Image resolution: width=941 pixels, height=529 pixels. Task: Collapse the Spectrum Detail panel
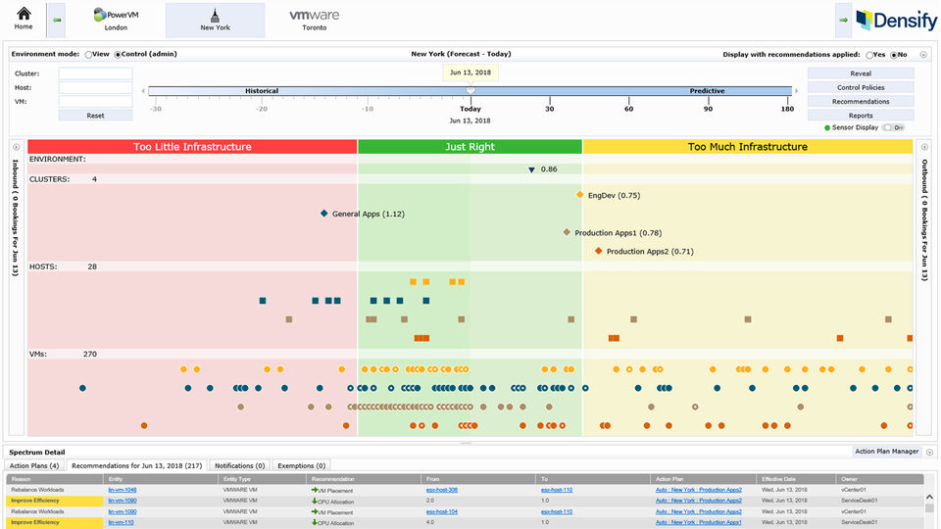(929, 453)
